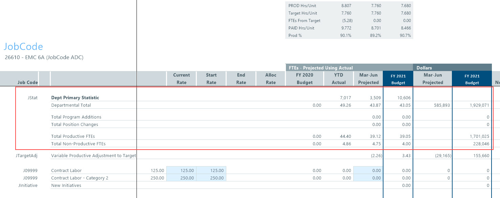Click Total Productive FTEs row label
This screenshot has width=500, height=198.
click(x=73, y=136)
